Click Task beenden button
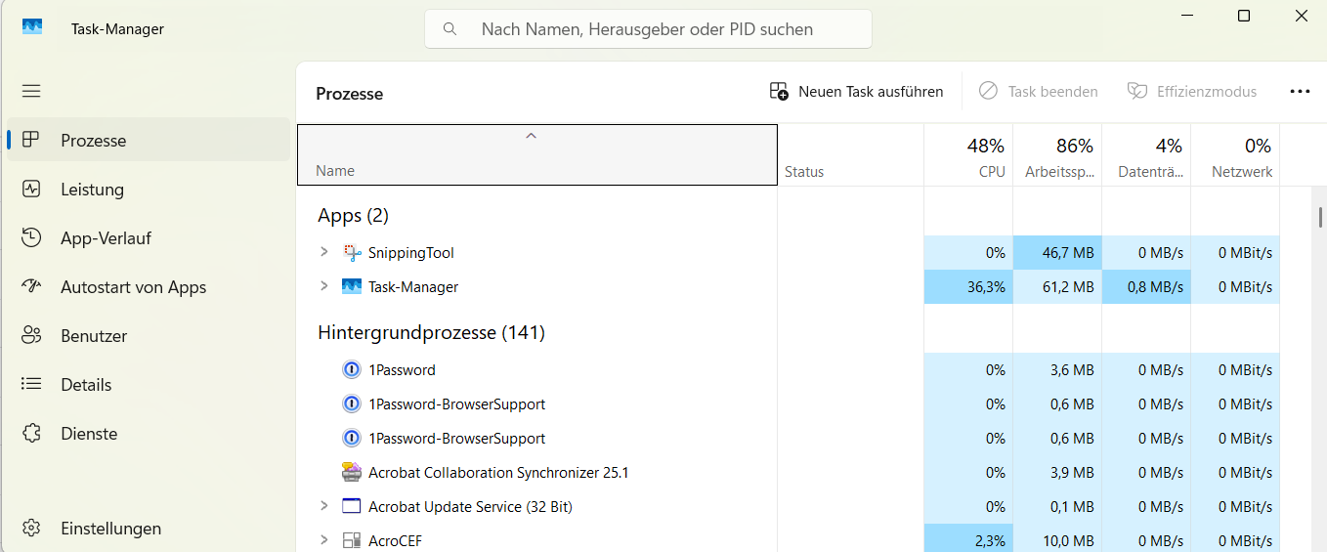 pyautogui.click(x=1039, y=91)
